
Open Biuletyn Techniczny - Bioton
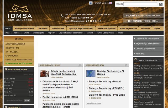[x=105, y=81]
